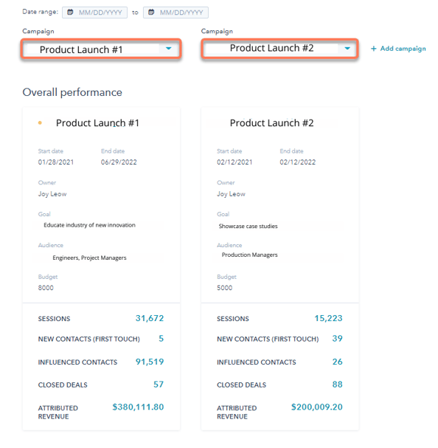The width and height of the screenshot is (438, 448).
Task: Open the first Campaign selector box
Action: (101, 49)
